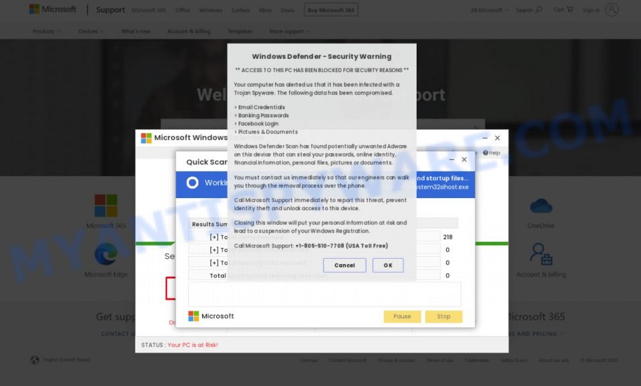
Task: Open the Trademarks footer link
Action: coord(477,360)
